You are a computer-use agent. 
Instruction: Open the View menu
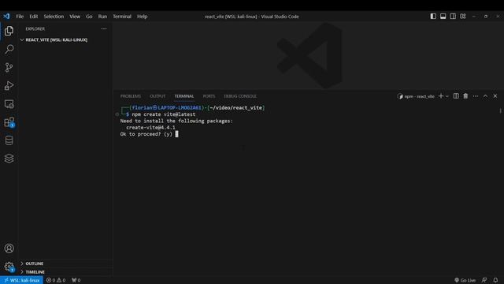pos(75,17)
